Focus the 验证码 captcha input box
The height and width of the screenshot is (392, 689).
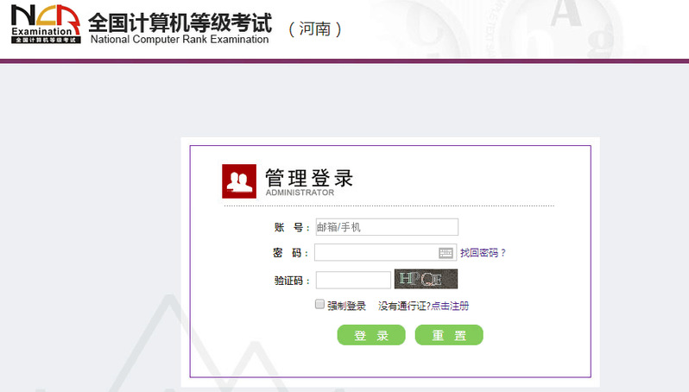coord(353,280)
